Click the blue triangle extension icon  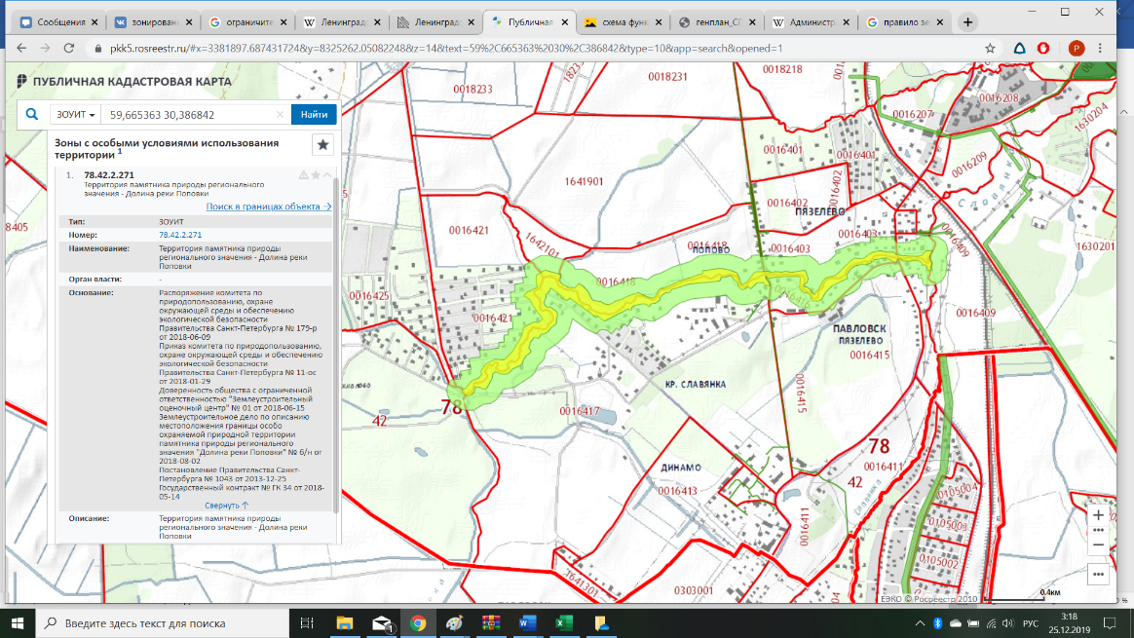tap(1020, 49)
